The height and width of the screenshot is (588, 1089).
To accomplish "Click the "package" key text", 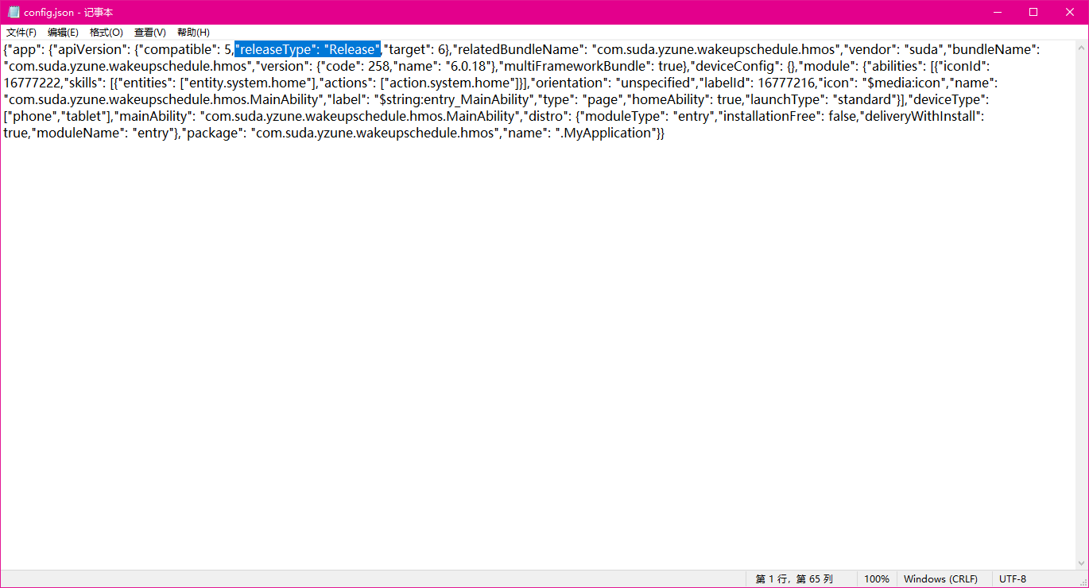I will coord(216,133).
